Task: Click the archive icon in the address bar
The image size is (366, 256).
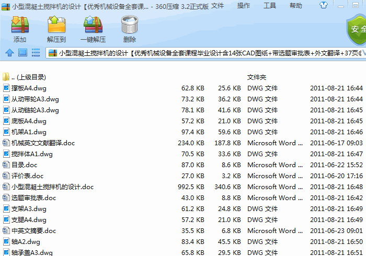Action: 53,53
